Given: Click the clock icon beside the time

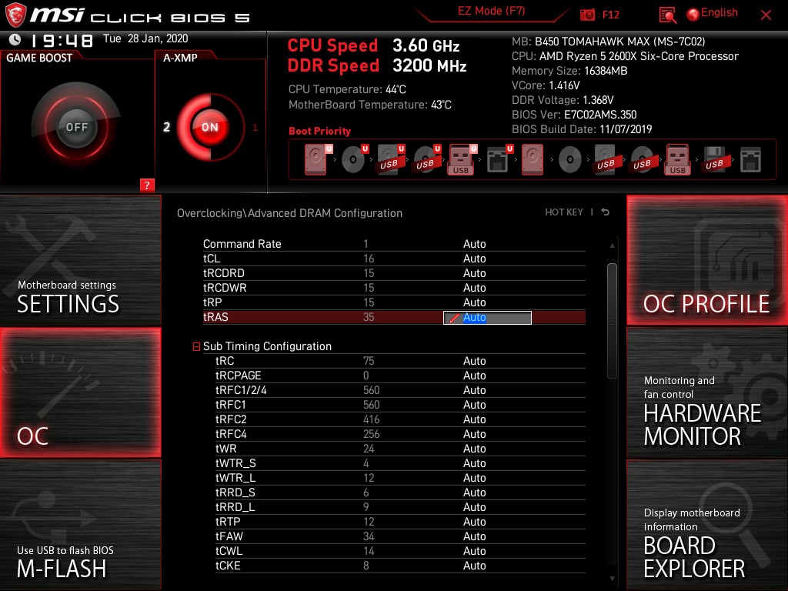Looking at the screenshot, I should [x=15, y=39].
